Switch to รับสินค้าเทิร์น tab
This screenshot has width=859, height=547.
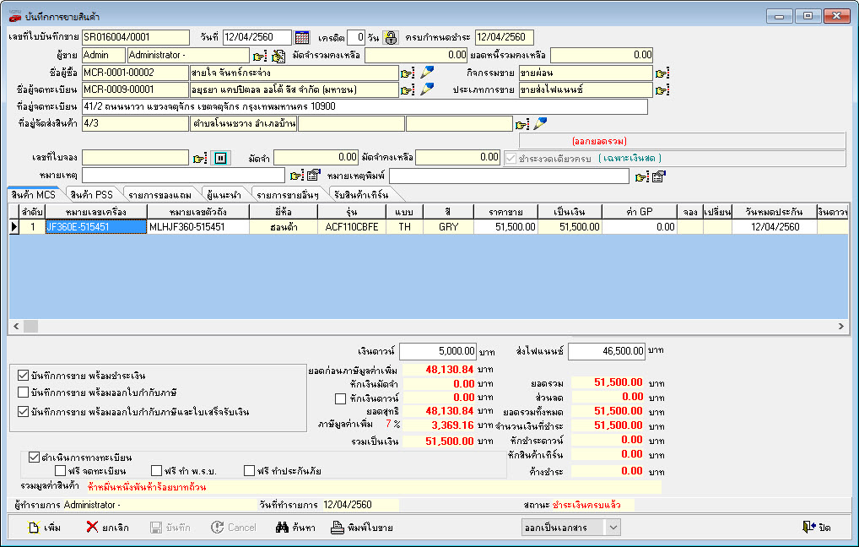[361, 195]
